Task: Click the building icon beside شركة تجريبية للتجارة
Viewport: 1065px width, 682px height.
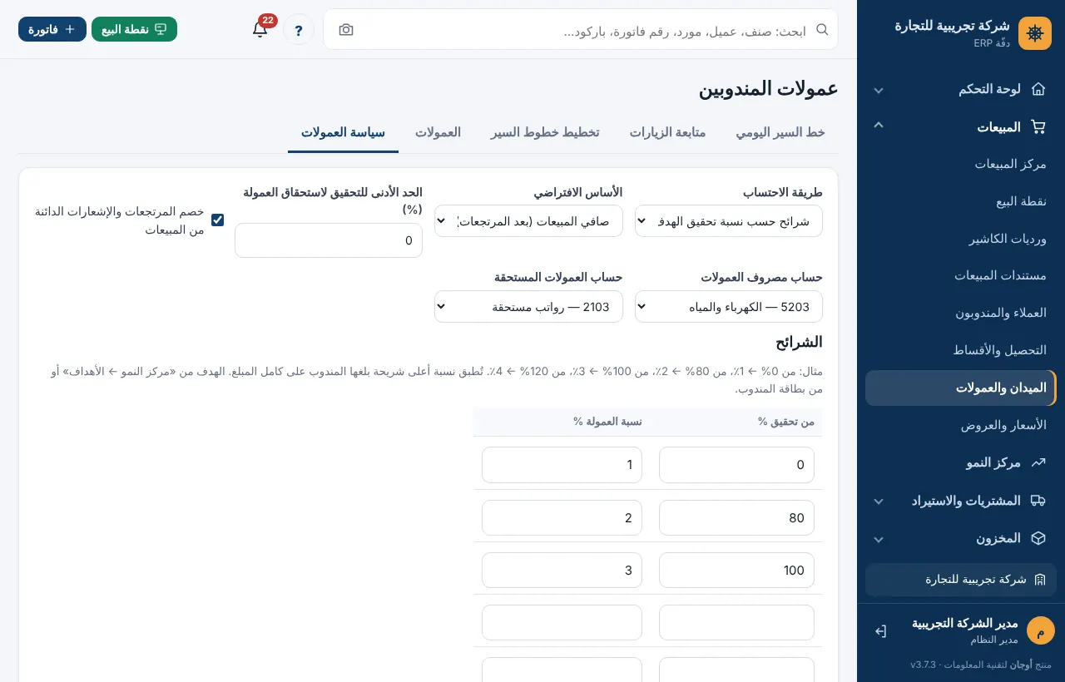Action: point(1039,580)
